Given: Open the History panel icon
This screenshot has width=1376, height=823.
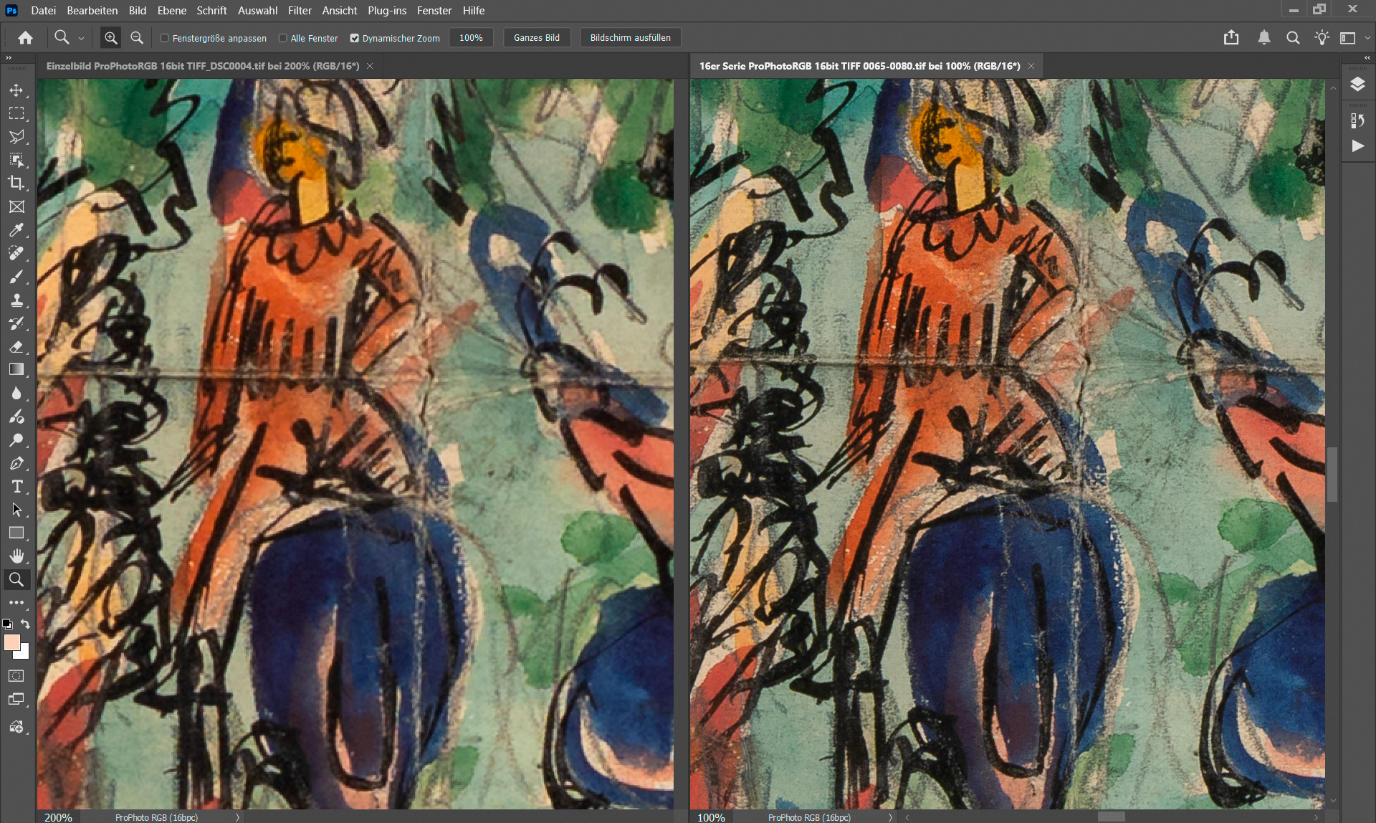Looking at the screenshot, I should click(1357, 120).
